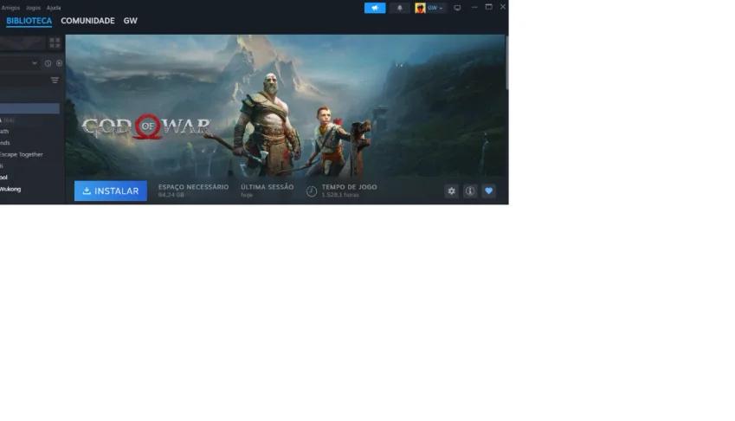Open the Amigos menu

10,8
